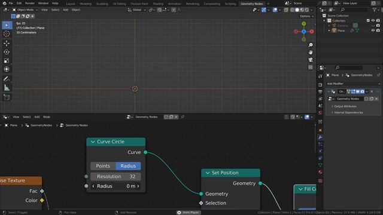Open node editor Add menu

pos(37,117)
